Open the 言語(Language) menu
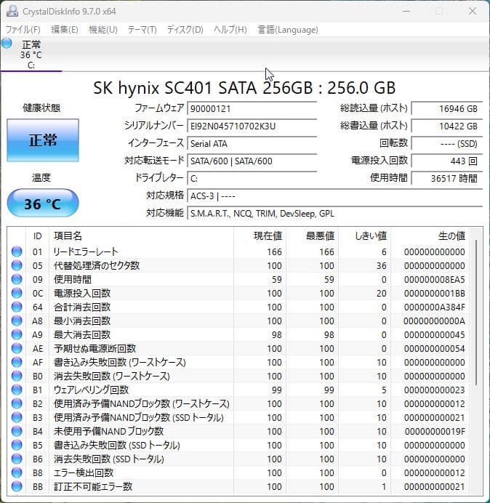The height and width of the screenshot is (503, 490). coord(288,30)
